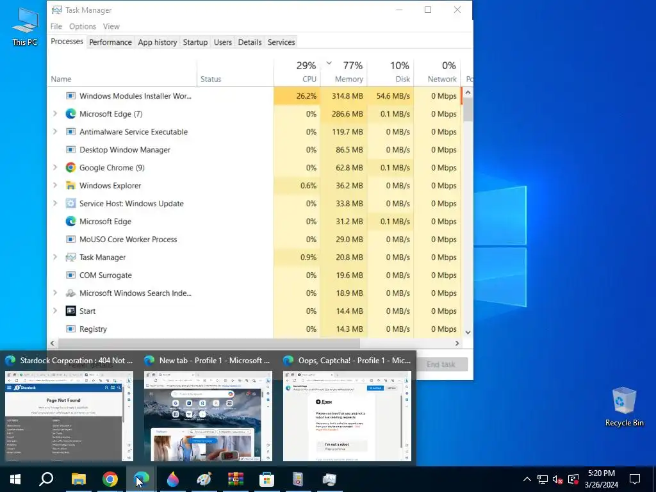The height and width of the screenshot is (492, 656).
Task: Click the Desktop Window Manager process icon
Action: click(x=70, y=150)
